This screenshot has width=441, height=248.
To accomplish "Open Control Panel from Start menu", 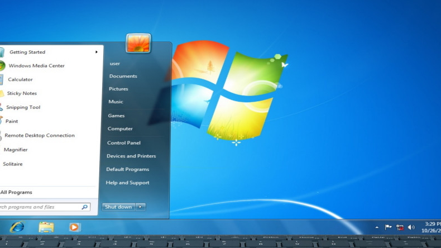I will pyautogui.click(x=123, y=143).
